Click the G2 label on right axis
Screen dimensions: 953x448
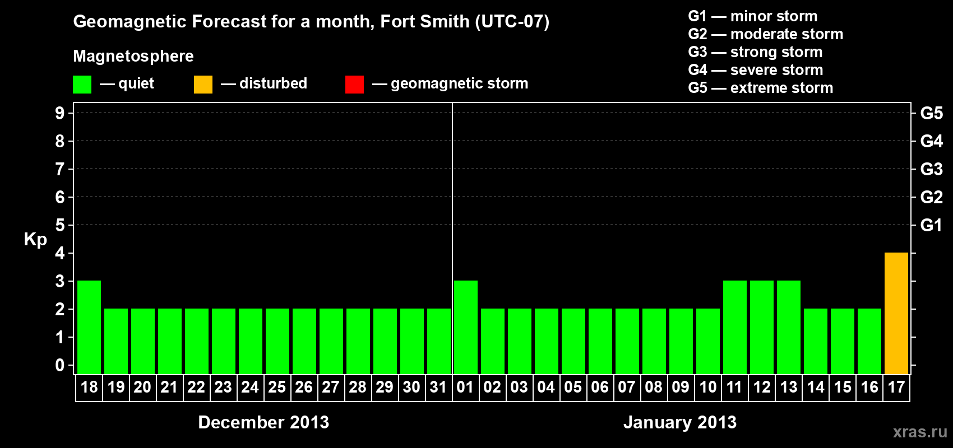[932, 197]
